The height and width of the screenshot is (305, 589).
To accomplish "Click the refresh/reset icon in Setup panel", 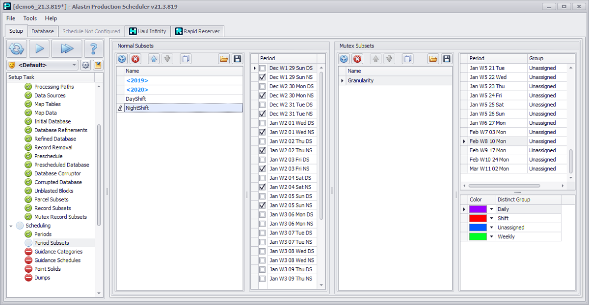I will [x=16, y=48].
